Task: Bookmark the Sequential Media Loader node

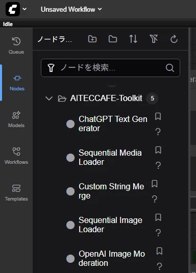Action: click(x=158, y=150)
